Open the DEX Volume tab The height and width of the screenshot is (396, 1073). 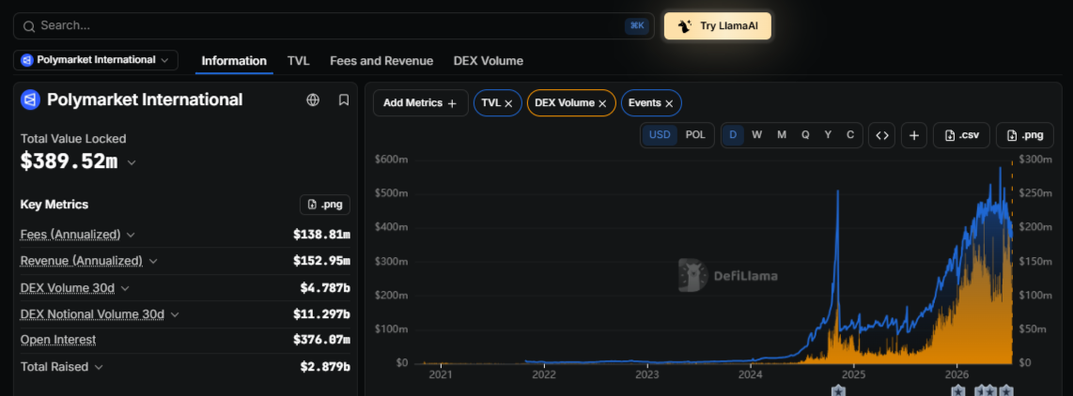click(488, 61)
